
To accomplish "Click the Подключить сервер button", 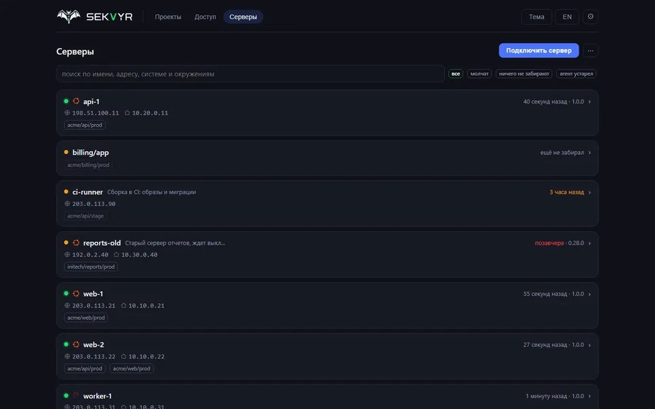I will 539,50.
